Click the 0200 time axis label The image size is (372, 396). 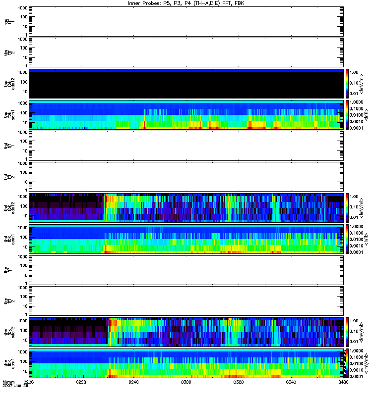[29, 382]
